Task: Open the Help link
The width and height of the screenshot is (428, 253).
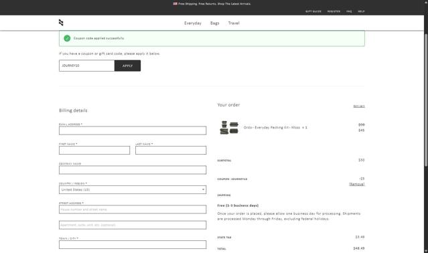Action: 361,11
